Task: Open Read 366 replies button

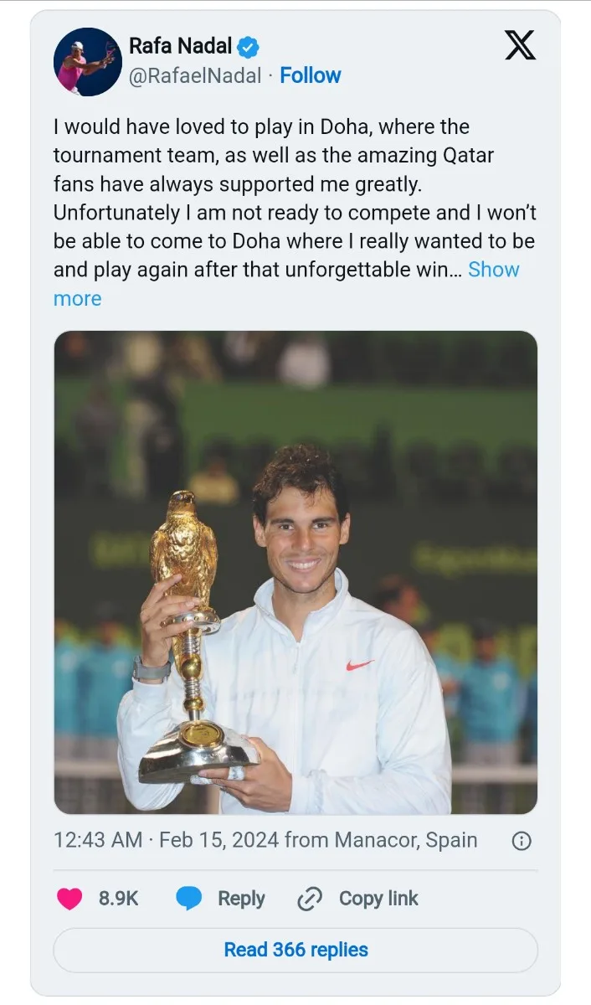Action: [295, 950]
